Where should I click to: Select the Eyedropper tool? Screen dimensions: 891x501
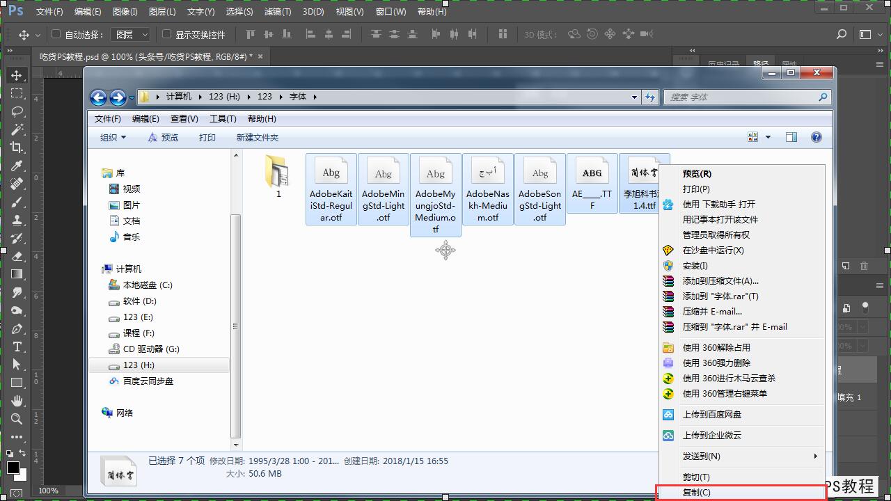coord(17,166)
